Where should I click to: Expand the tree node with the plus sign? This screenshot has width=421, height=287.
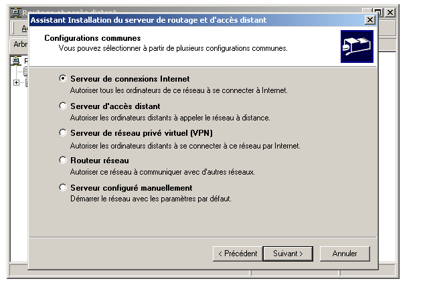point(16,82)
